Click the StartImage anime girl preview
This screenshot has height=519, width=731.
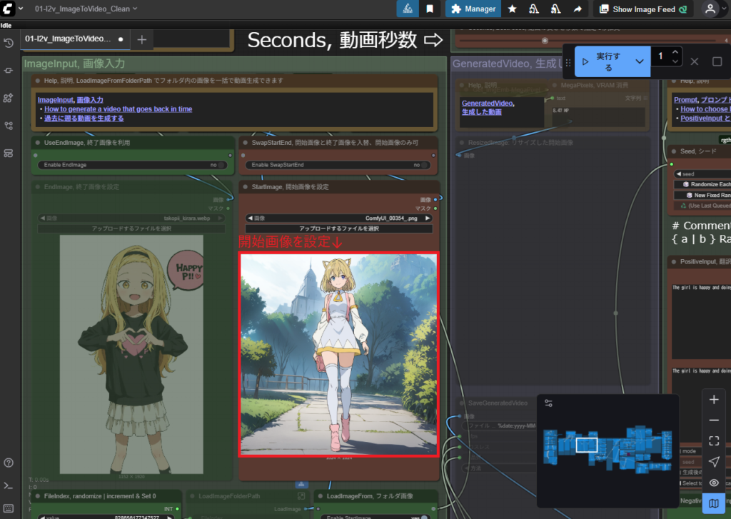coord(339,354)
